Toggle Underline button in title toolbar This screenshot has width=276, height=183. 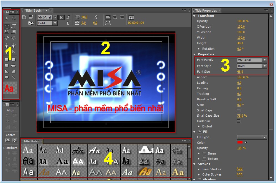[x=68, y=23]
